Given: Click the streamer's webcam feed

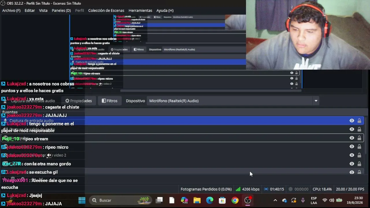Looking at the screenshot, I should tap(308, 35).
